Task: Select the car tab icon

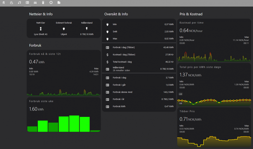Action: 35,3
